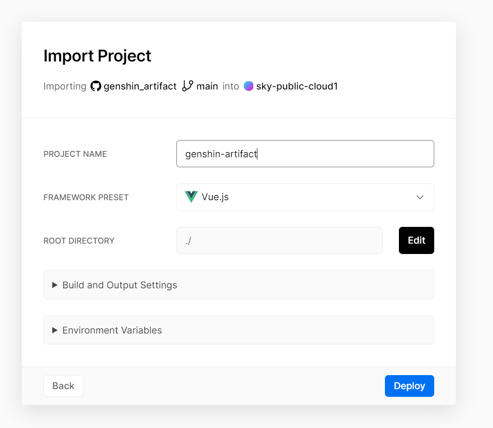Click the genshin_artifact repository name
The image size is (493, 428).
pyautogui.click(x=140, y=86)
